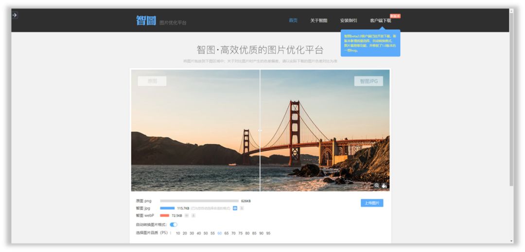Viewport: 525px width, 252px height.
Task: Click the scrollbar up arrow
Action: [511, 11]
